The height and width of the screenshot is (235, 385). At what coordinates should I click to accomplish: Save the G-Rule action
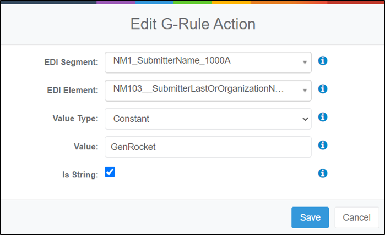tap(310, 217)
